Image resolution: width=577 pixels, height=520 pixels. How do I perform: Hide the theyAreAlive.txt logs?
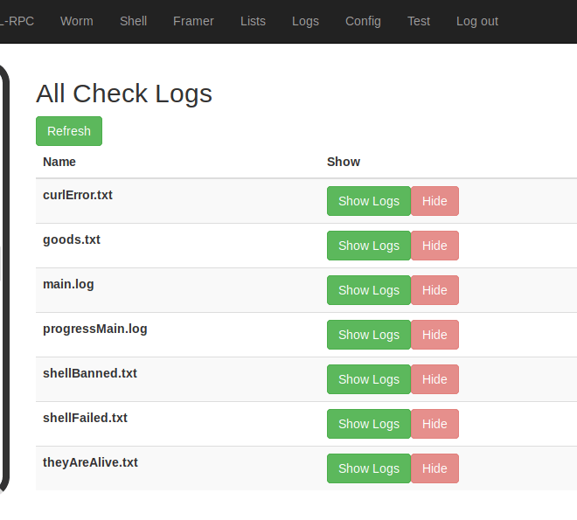(434, 468)
